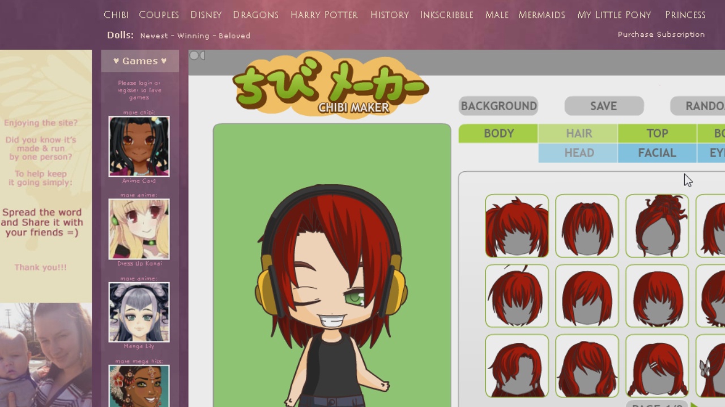Click the SAVE button
The image size is (725, 407).
[604, 106]
